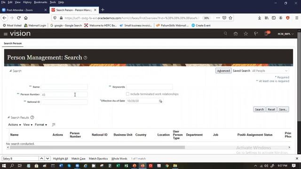The height and width of the screenshot is (169, 301).
Task: Open the History menu
Action: [x=27, y=2]
